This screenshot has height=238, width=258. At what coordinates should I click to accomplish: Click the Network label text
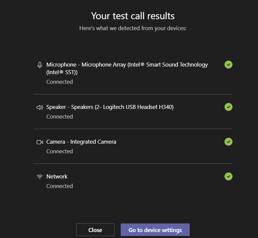point(57,176)
